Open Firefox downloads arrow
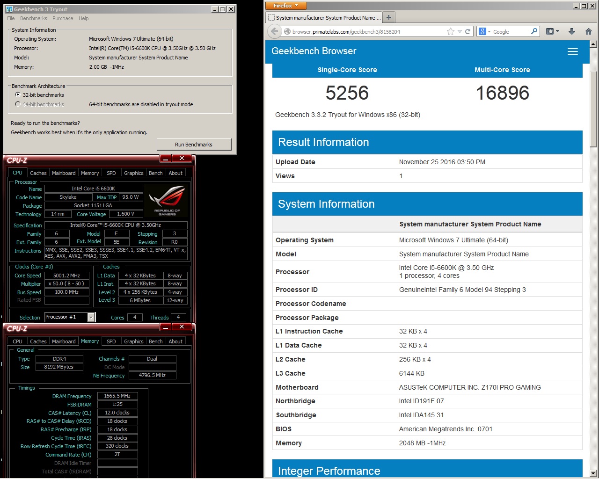This screenshot has width=599, height=479. [571, 31]
